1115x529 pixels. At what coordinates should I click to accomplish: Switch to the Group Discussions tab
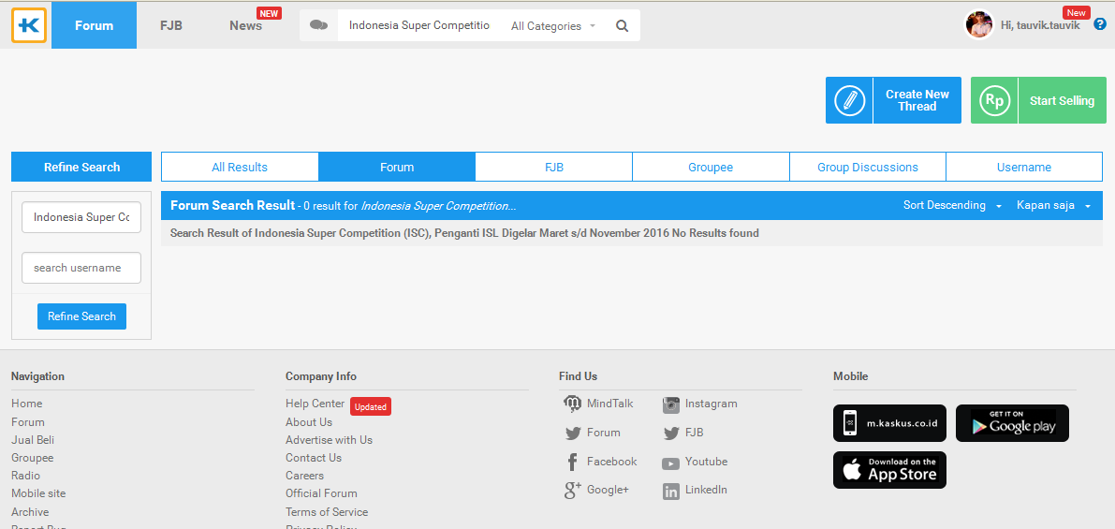coord(868,167)
